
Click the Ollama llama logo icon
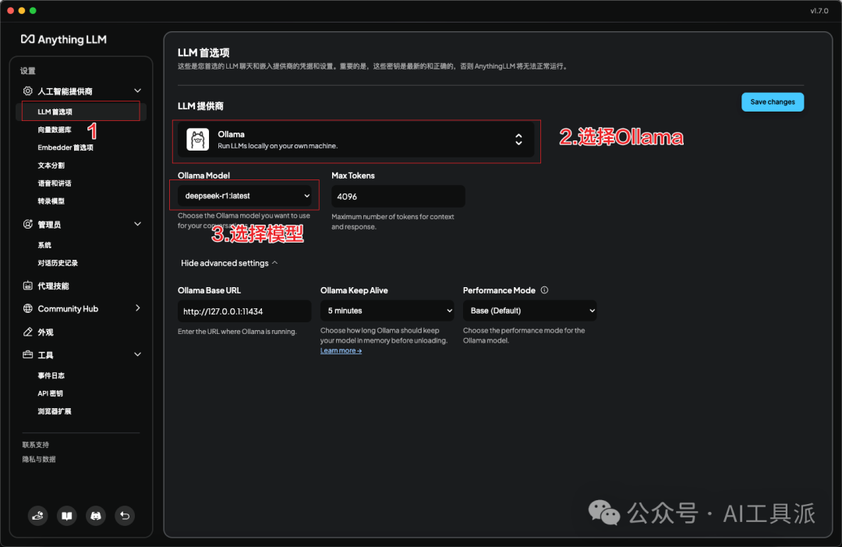click(197, 140)
